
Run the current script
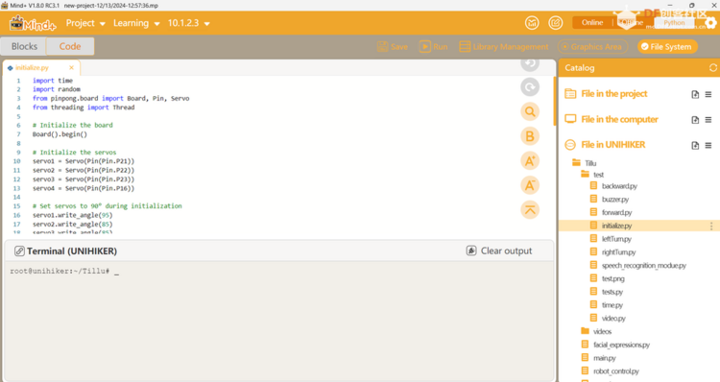tap(433, 46)
